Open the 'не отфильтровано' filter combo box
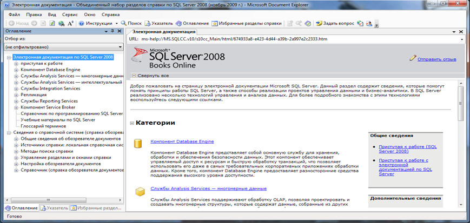Screen dimensions: 470x223 coord(64,47)
